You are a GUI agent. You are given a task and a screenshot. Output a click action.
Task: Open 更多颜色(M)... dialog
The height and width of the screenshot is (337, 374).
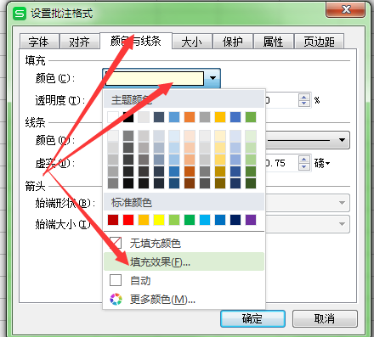[184, 299]
